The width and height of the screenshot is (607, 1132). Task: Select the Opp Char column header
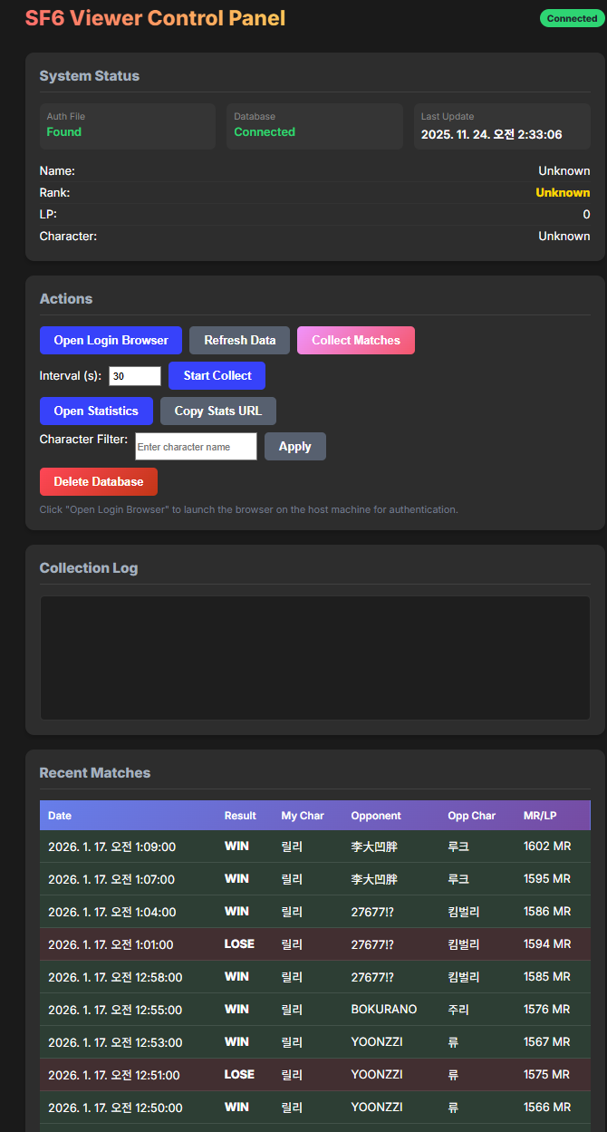(x=471, y=816)
